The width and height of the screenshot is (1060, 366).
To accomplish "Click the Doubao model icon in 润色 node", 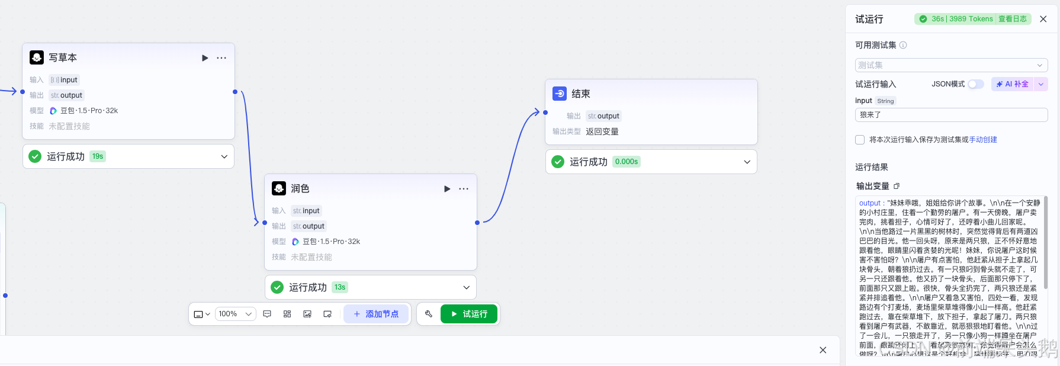I will 295,242.
